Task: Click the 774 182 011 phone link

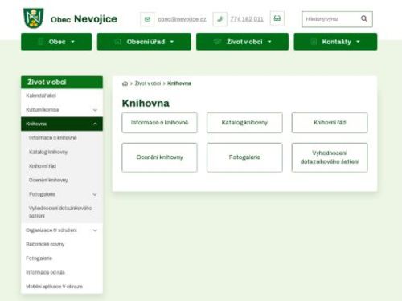Action: (247, 19)
